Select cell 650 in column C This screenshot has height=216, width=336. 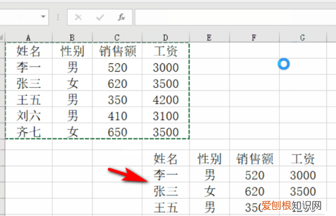[117, 131]
